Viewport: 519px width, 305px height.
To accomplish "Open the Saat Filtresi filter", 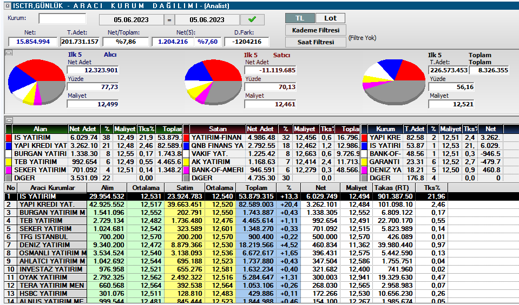I will pos(316,42).
